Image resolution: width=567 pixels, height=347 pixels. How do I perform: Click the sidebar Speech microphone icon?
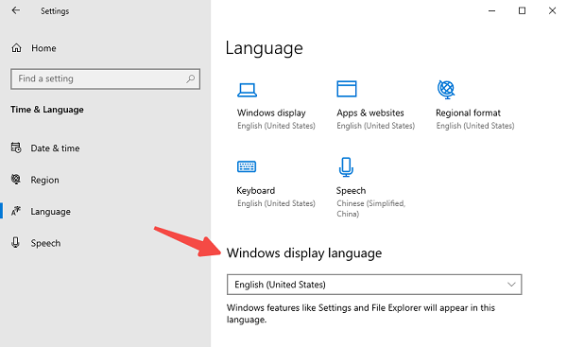click(15, 242)
